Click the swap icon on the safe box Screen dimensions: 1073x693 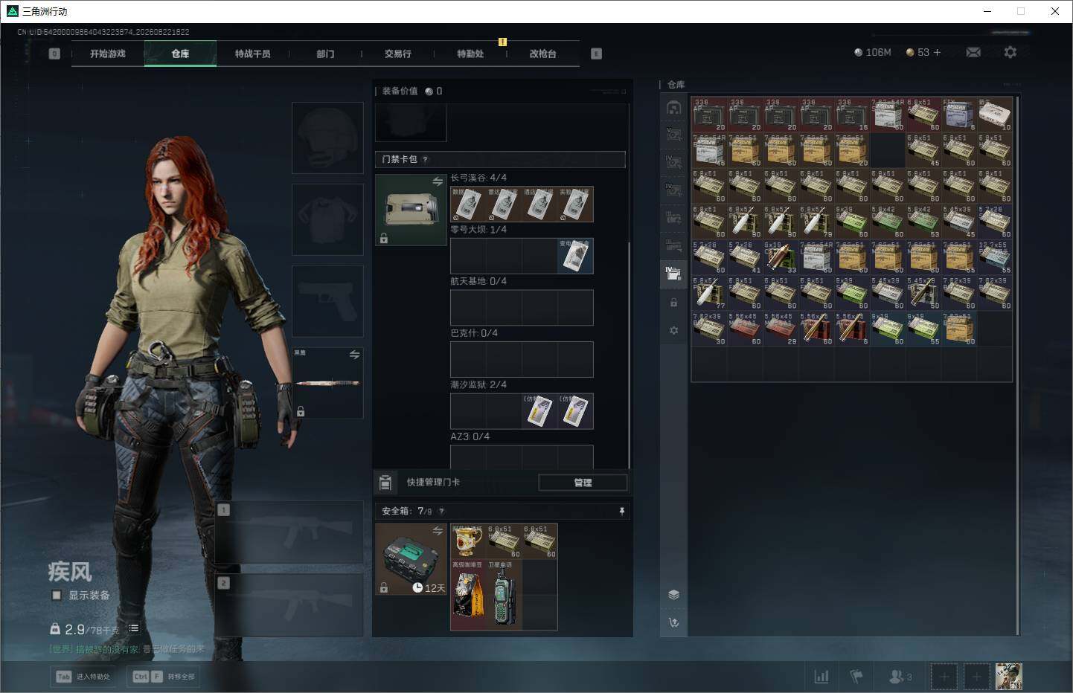[x=438, y=530]
